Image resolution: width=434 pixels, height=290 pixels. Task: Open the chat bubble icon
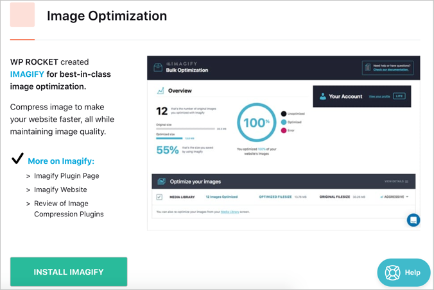(x=413, y=220)
